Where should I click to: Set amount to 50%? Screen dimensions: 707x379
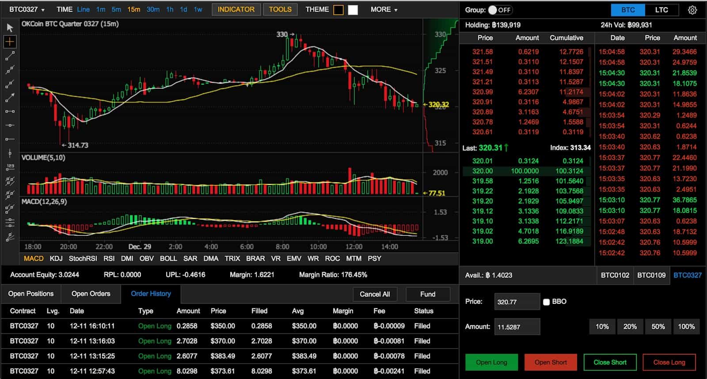(x=658, y=326)
